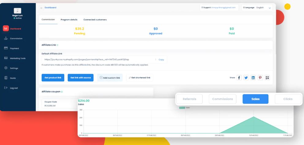Click the Active status indicator
The height and width of the screenshot is (145, 304).
click(x=17, y=18)
